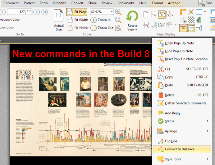The image size is (215, 165).
Task: Choose Flatten Selected Comments
Action: pyautogui.click(x=182, y=103)
